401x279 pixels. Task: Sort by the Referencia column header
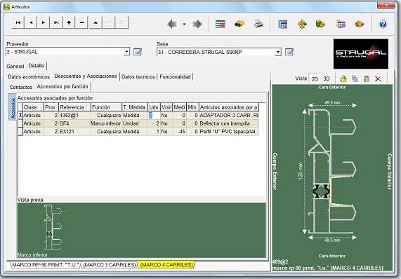(74, 107)
